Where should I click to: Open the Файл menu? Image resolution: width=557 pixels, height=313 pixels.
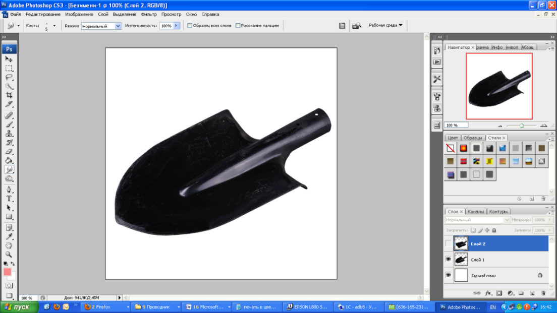[16, 15]
